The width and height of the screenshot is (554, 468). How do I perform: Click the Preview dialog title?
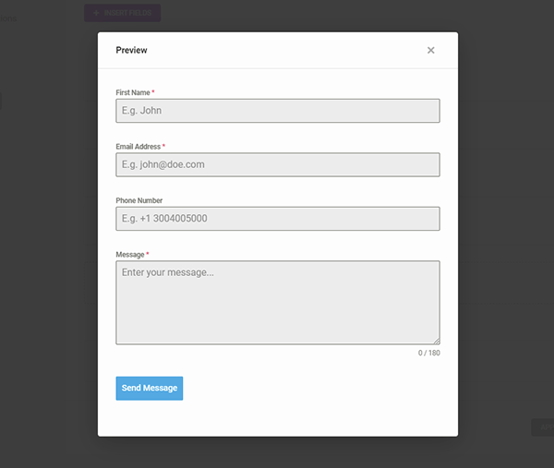tap(131, 51)
